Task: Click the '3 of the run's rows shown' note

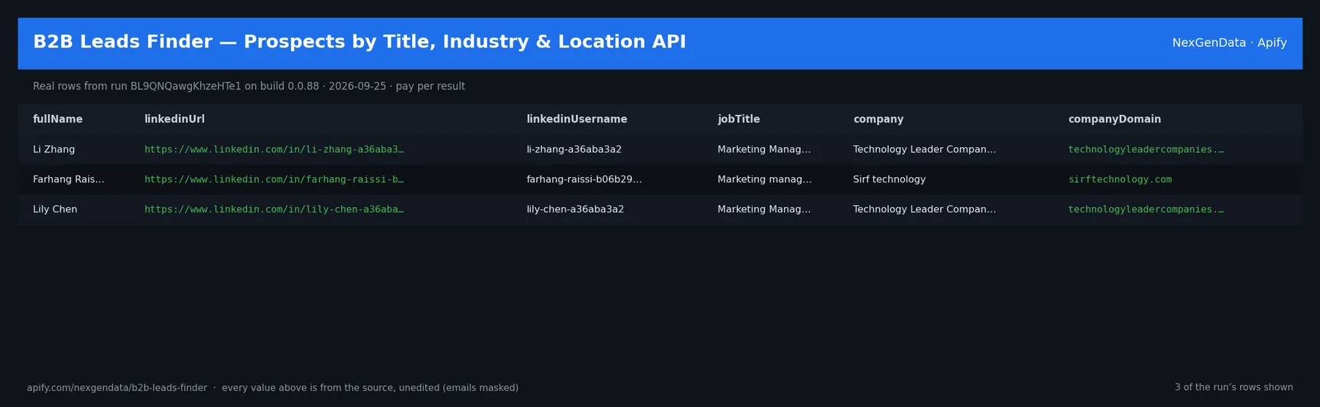Action: pyautogui.click(x=1233, y=387)
